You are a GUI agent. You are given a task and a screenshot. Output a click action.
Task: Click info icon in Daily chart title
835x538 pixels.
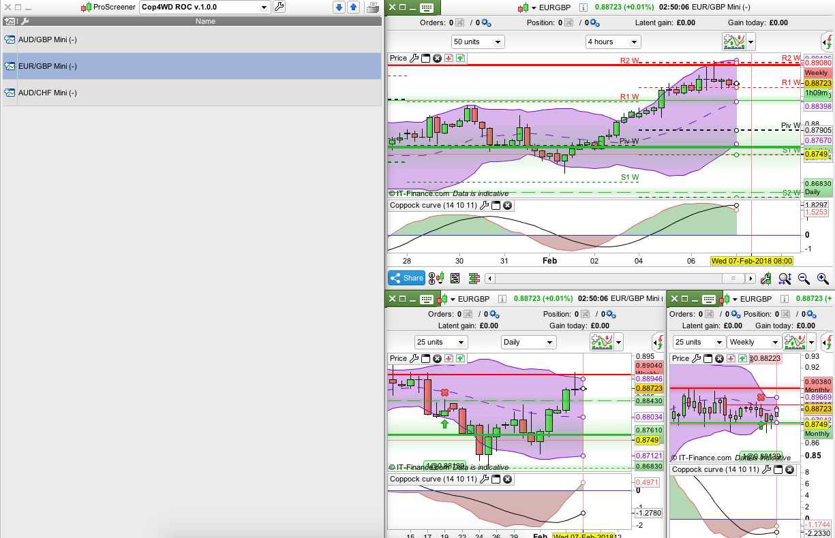pyautogui.click(x=502, y=299)
